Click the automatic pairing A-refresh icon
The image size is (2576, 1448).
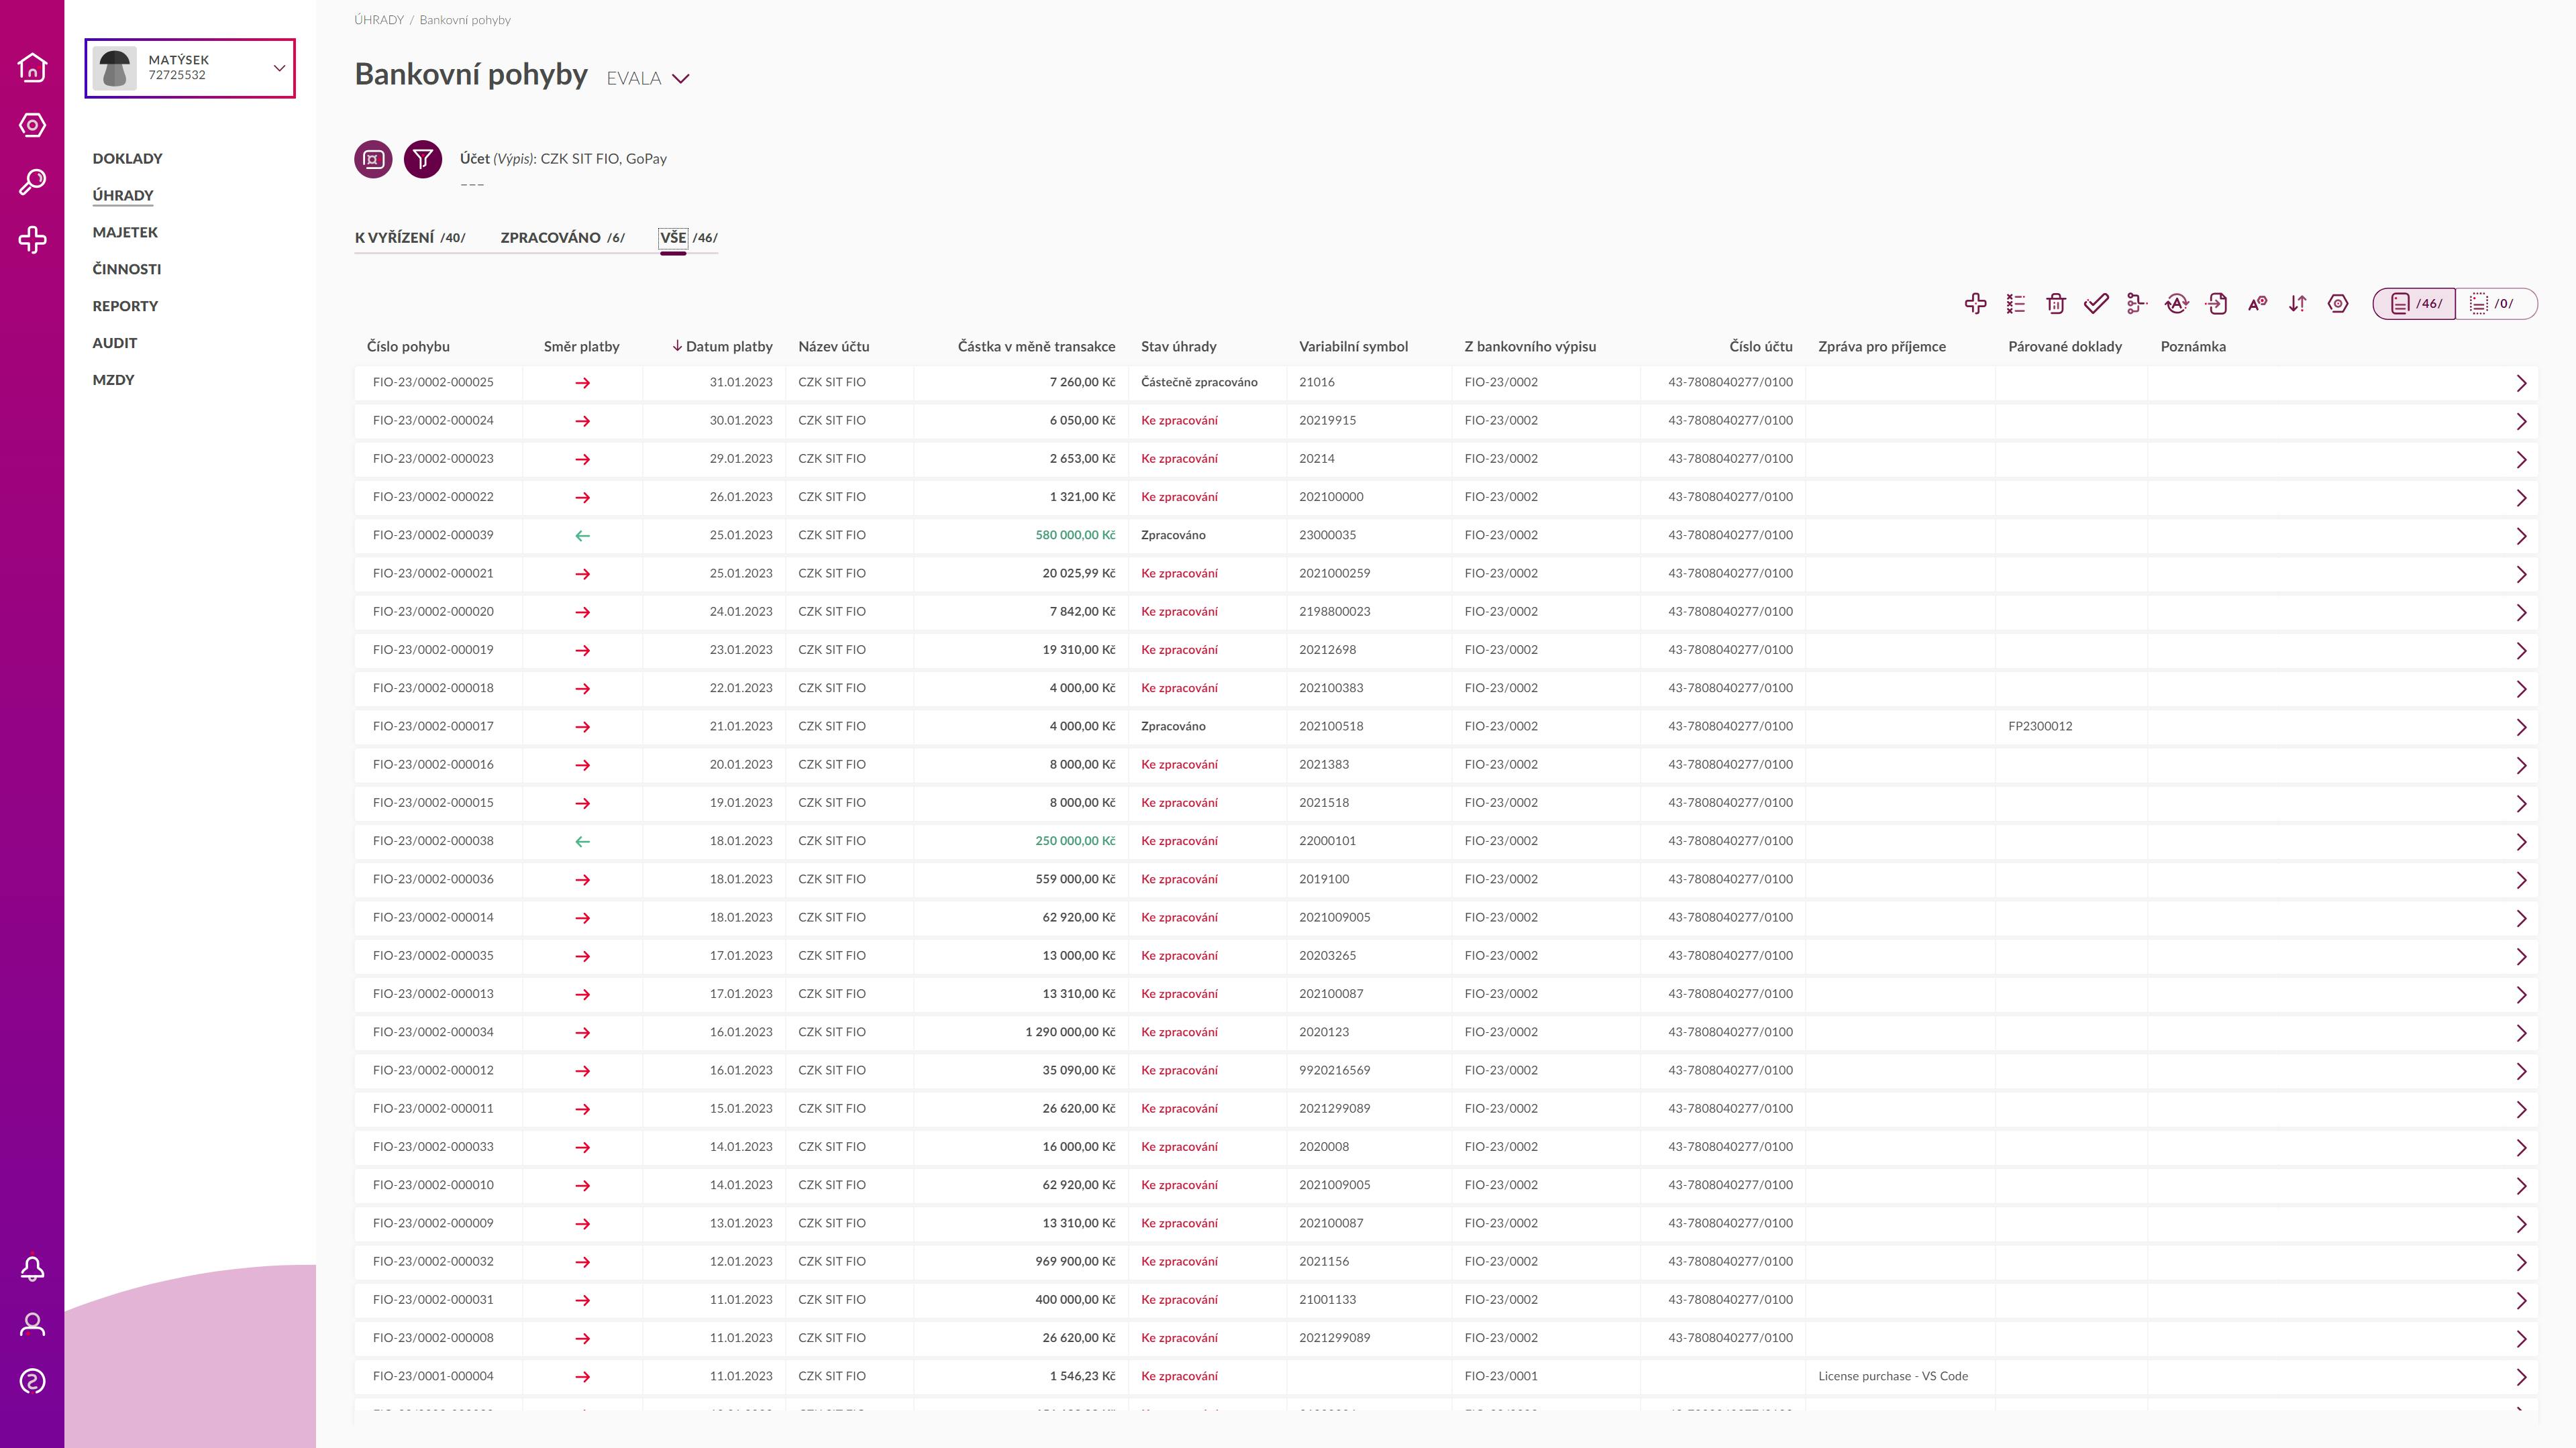(2177, 304)
